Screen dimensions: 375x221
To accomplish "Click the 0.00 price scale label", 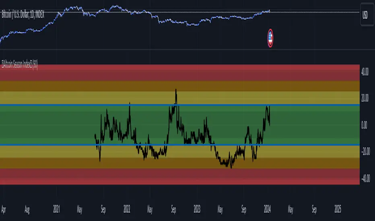I will click(x=364, y=125).
